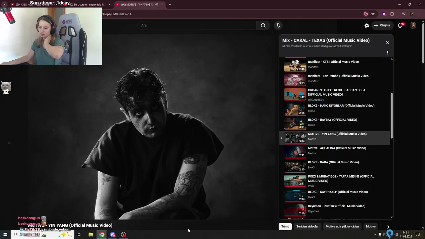This screenshot has height=239, width=425.
Task: Open the taskbar clock showing 14:31
Action: pyautogui.click(x=406, y=235)
